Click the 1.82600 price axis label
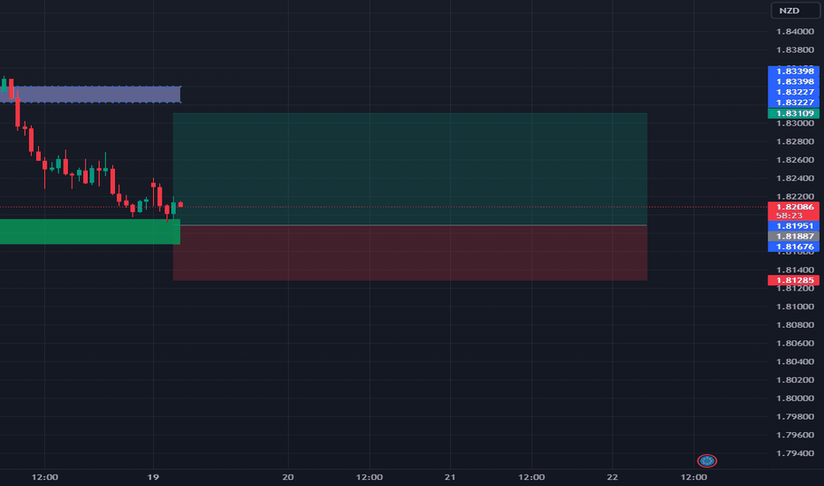This screenshot has width=824, height=486. 795,160
